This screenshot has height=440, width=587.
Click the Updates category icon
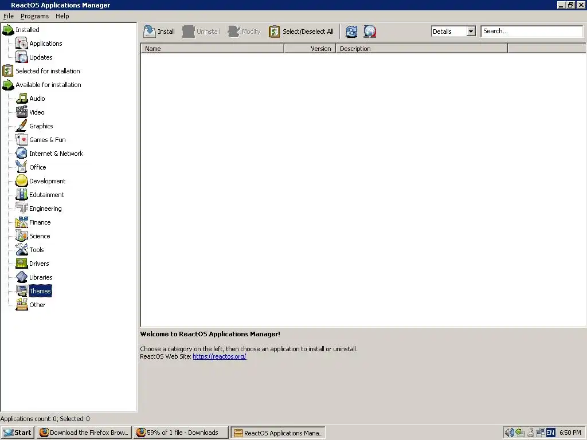point(22,57)
